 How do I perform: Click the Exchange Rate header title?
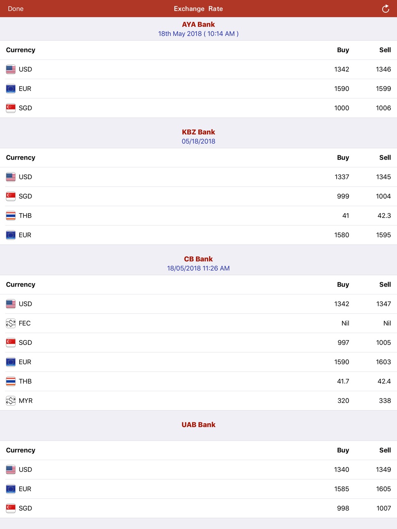tap(198, 9)
